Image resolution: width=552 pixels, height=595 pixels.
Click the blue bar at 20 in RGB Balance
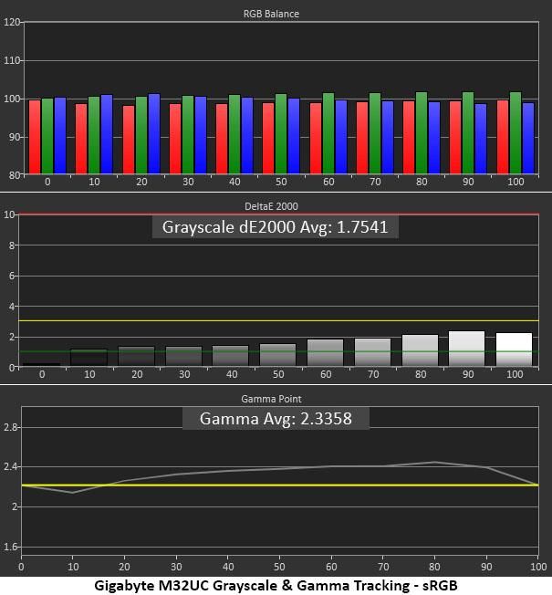[x=154, y=134]
